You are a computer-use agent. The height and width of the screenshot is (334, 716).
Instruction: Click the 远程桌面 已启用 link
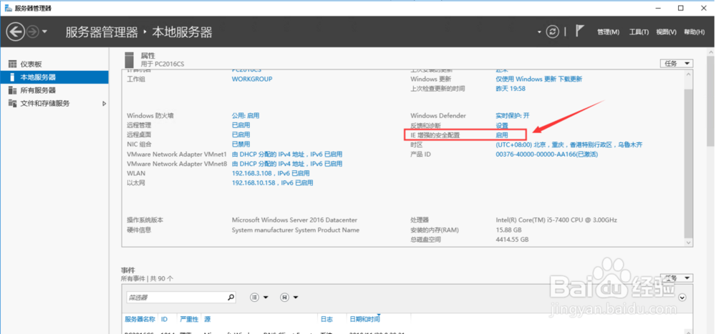pos(241,134)
